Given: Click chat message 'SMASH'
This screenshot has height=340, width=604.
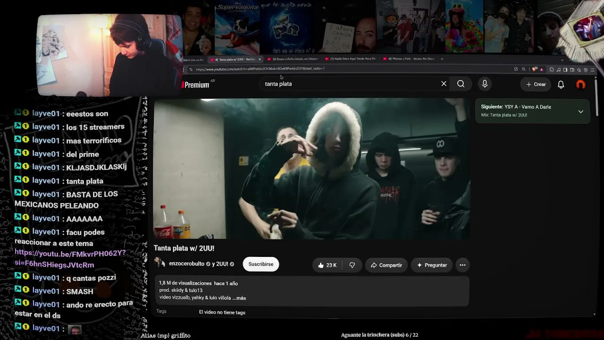Looking at the screenshot, I should [x=80, y=291].
